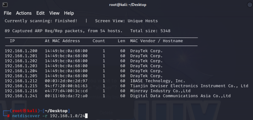
Task: Select IP address 192.168.1.241
Action: tap(21, 96)
